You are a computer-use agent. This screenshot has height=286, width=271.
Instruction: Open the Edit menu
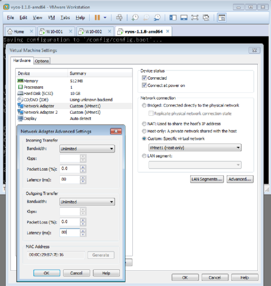[x=23, y=18]
